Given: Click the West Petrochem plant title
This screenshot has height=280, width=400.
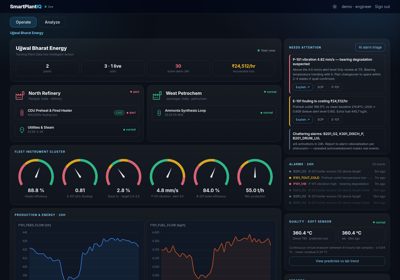Looking at the screenshot, I should tap(184, 93).
